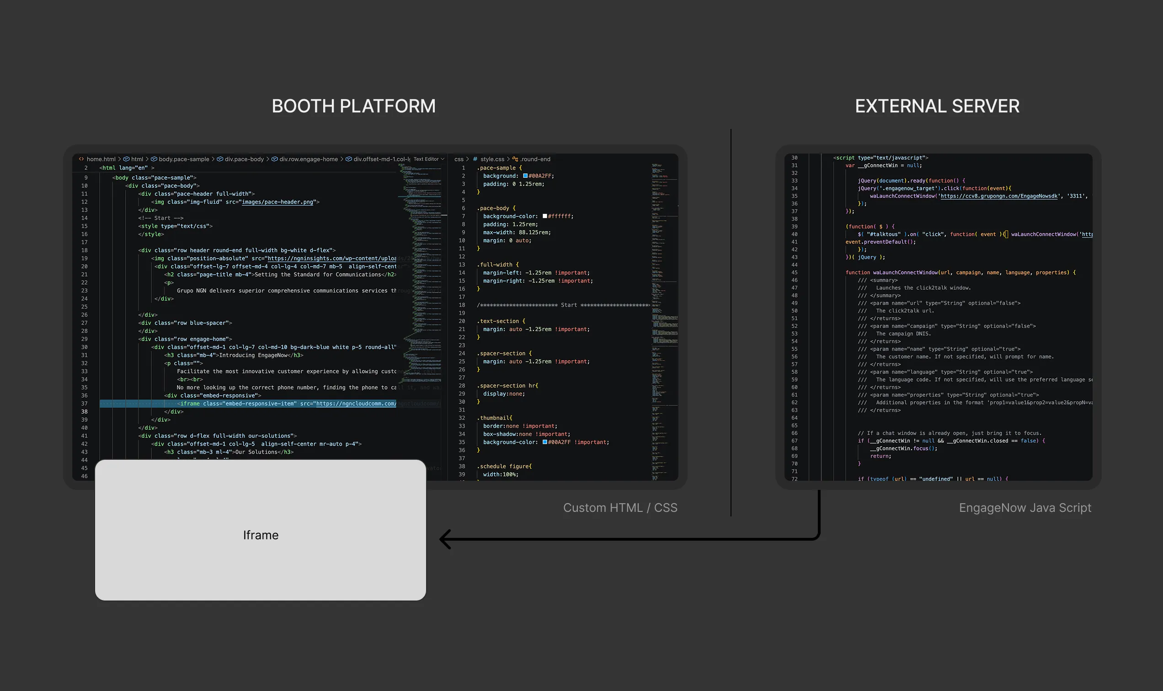Click the "var __gConnectWin = null;" line

(x=884, y=165)
